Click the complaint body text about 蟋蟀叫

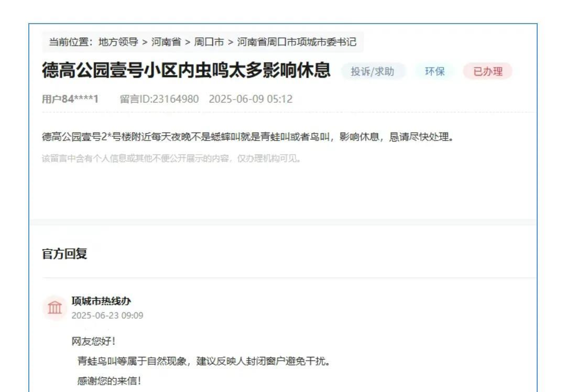click(x=248, y=137)
